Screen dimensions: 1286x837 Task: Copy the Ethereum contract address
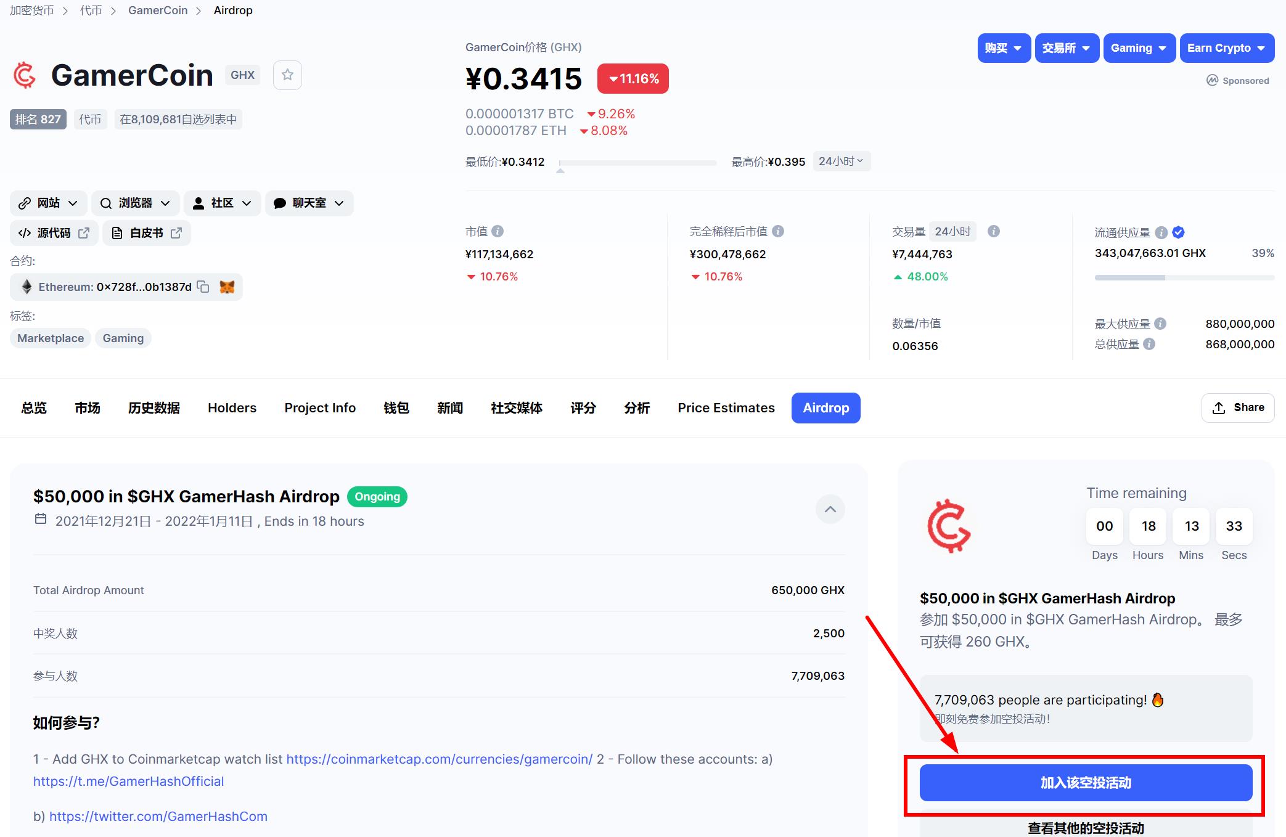[203, 287]
